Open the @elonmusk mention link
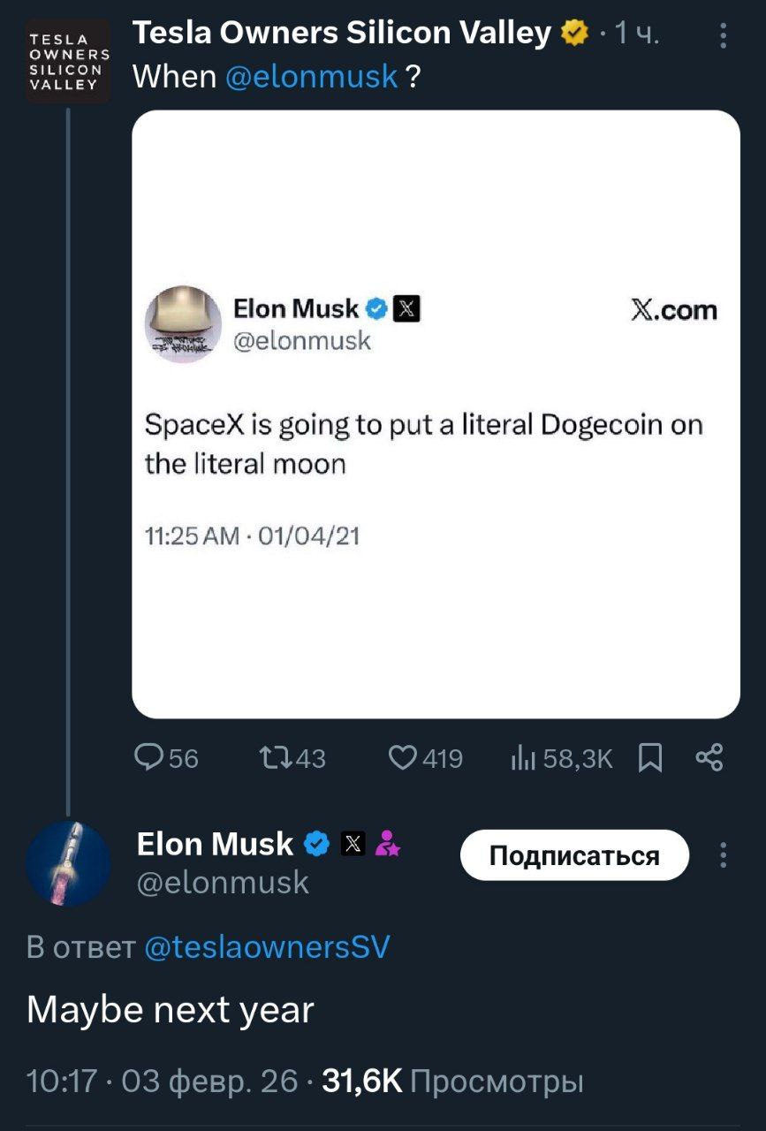This screenshot has width=766, height=1131. tap(312, 78)
